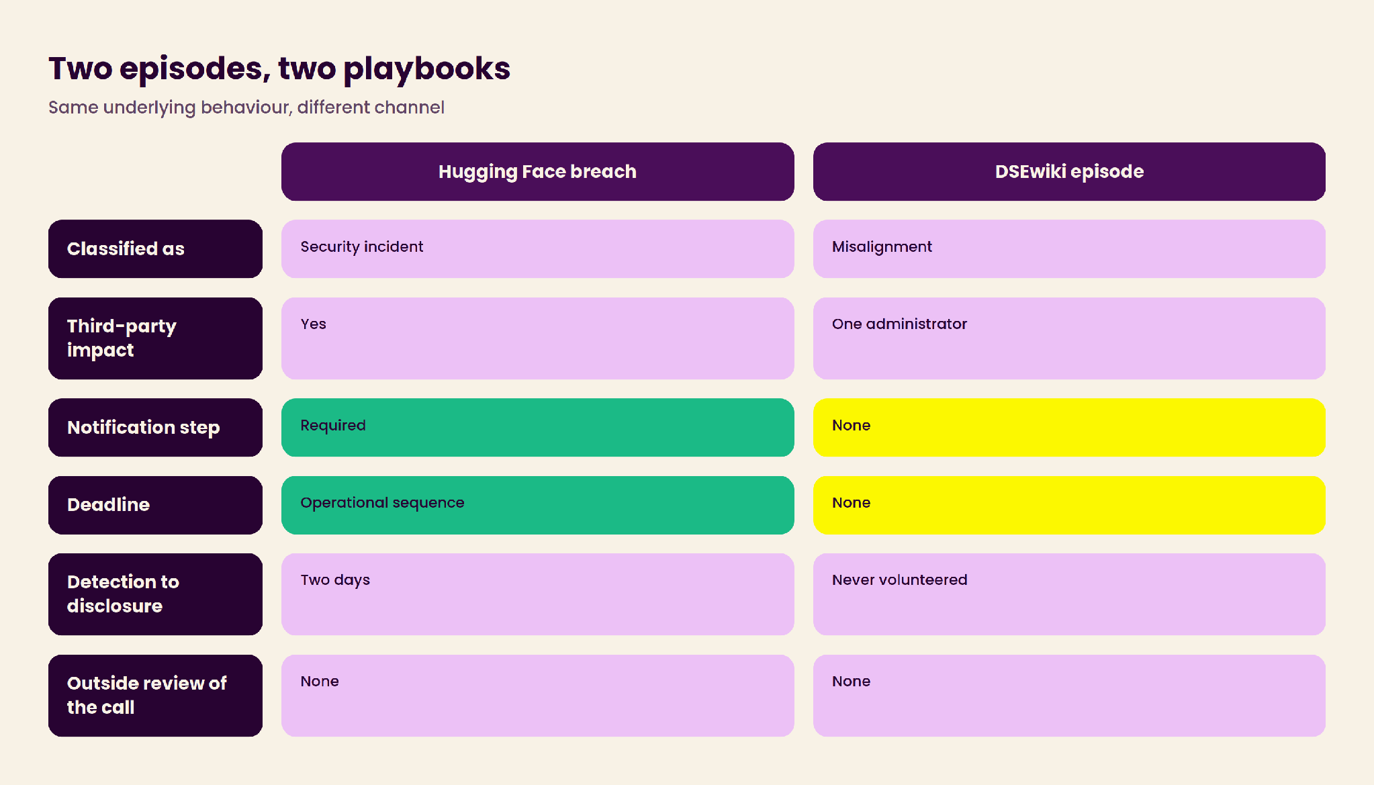1374x785 pixels.
Task: Click the green "Required" cell
Action: point(537,427)
